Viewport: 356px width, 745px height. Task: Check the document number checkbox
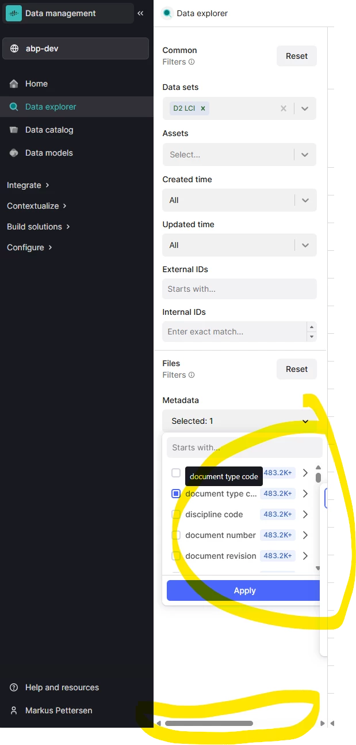click(x=176, y=535)
